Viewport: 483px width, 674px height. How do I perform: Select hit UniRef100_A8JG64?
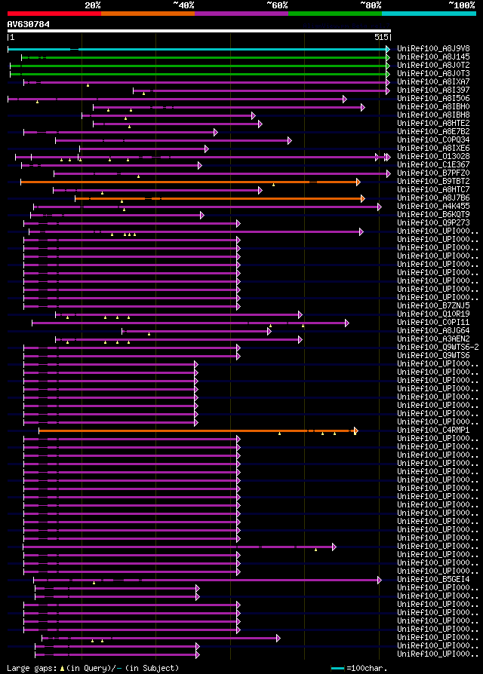coord(433,331)
